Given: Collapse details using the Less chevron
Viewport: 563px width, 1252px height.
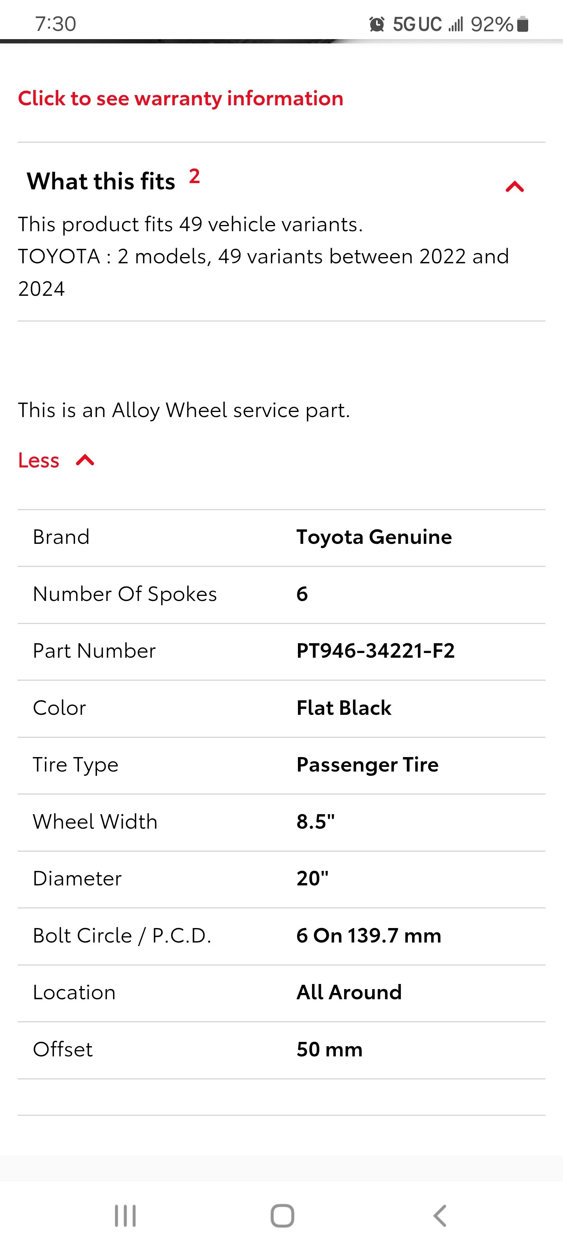Looking at the screenshot, I should click(x=85, y=460).
